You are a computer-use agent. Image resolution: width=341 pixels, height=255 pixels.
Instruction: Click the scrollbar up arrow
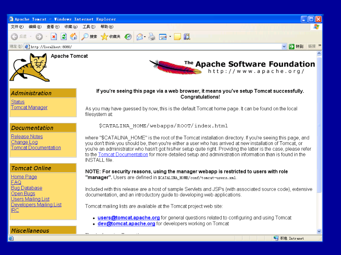(x=319, y=53)
